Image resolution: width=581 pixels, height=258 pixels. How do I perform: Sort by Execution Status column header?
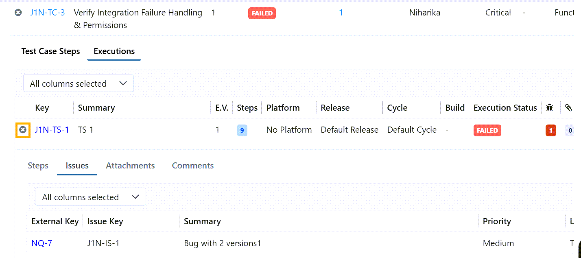tap(505, 108)
